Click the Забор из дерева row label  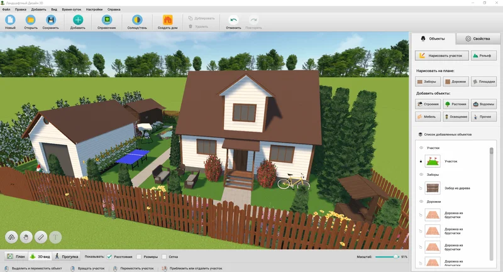tap(457, 188)
